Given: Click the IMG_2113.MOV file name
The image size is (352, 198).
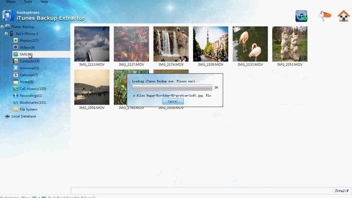Looking at the screenshot, I should coord(92,65).
